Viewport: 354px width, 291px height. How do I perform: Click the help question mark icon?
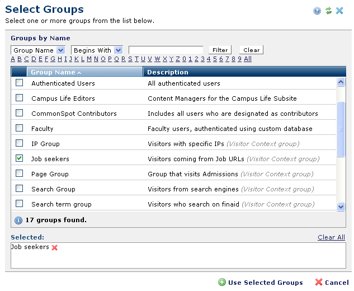(317, 11)
